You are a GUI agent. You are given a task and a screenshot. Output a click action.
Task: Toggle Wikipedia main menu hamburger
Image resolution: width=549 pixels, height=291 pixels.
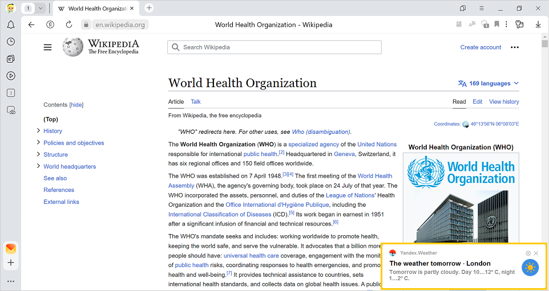point(48,47)
